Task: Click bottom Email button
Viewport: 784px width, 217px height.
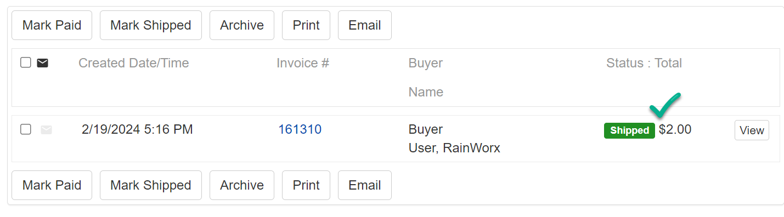Action: coord(365,185)
